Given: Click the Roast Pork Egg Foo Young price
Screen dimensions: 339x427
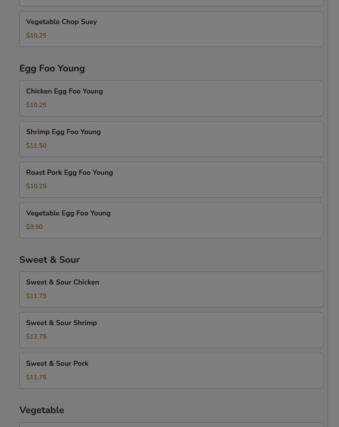Looking at the screenshot, I should click(x=36, y=186).
